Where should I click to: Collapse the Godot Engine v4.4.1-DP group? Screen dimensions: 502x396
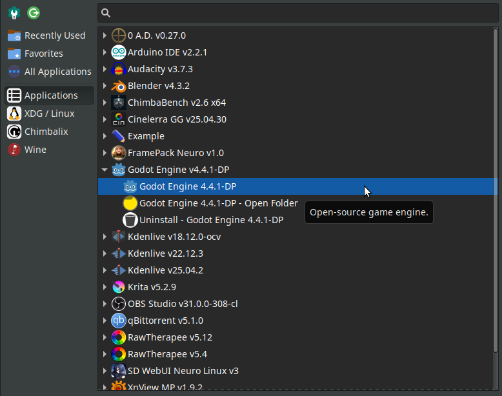click(x=105, y=170)
